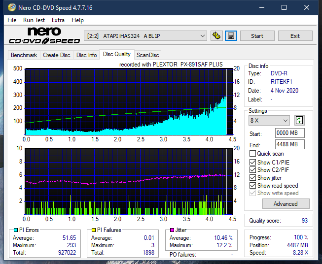Click the Jitter average 10.46 %
The width and height of the screenshot is (322, 264).
coord(223,238)
